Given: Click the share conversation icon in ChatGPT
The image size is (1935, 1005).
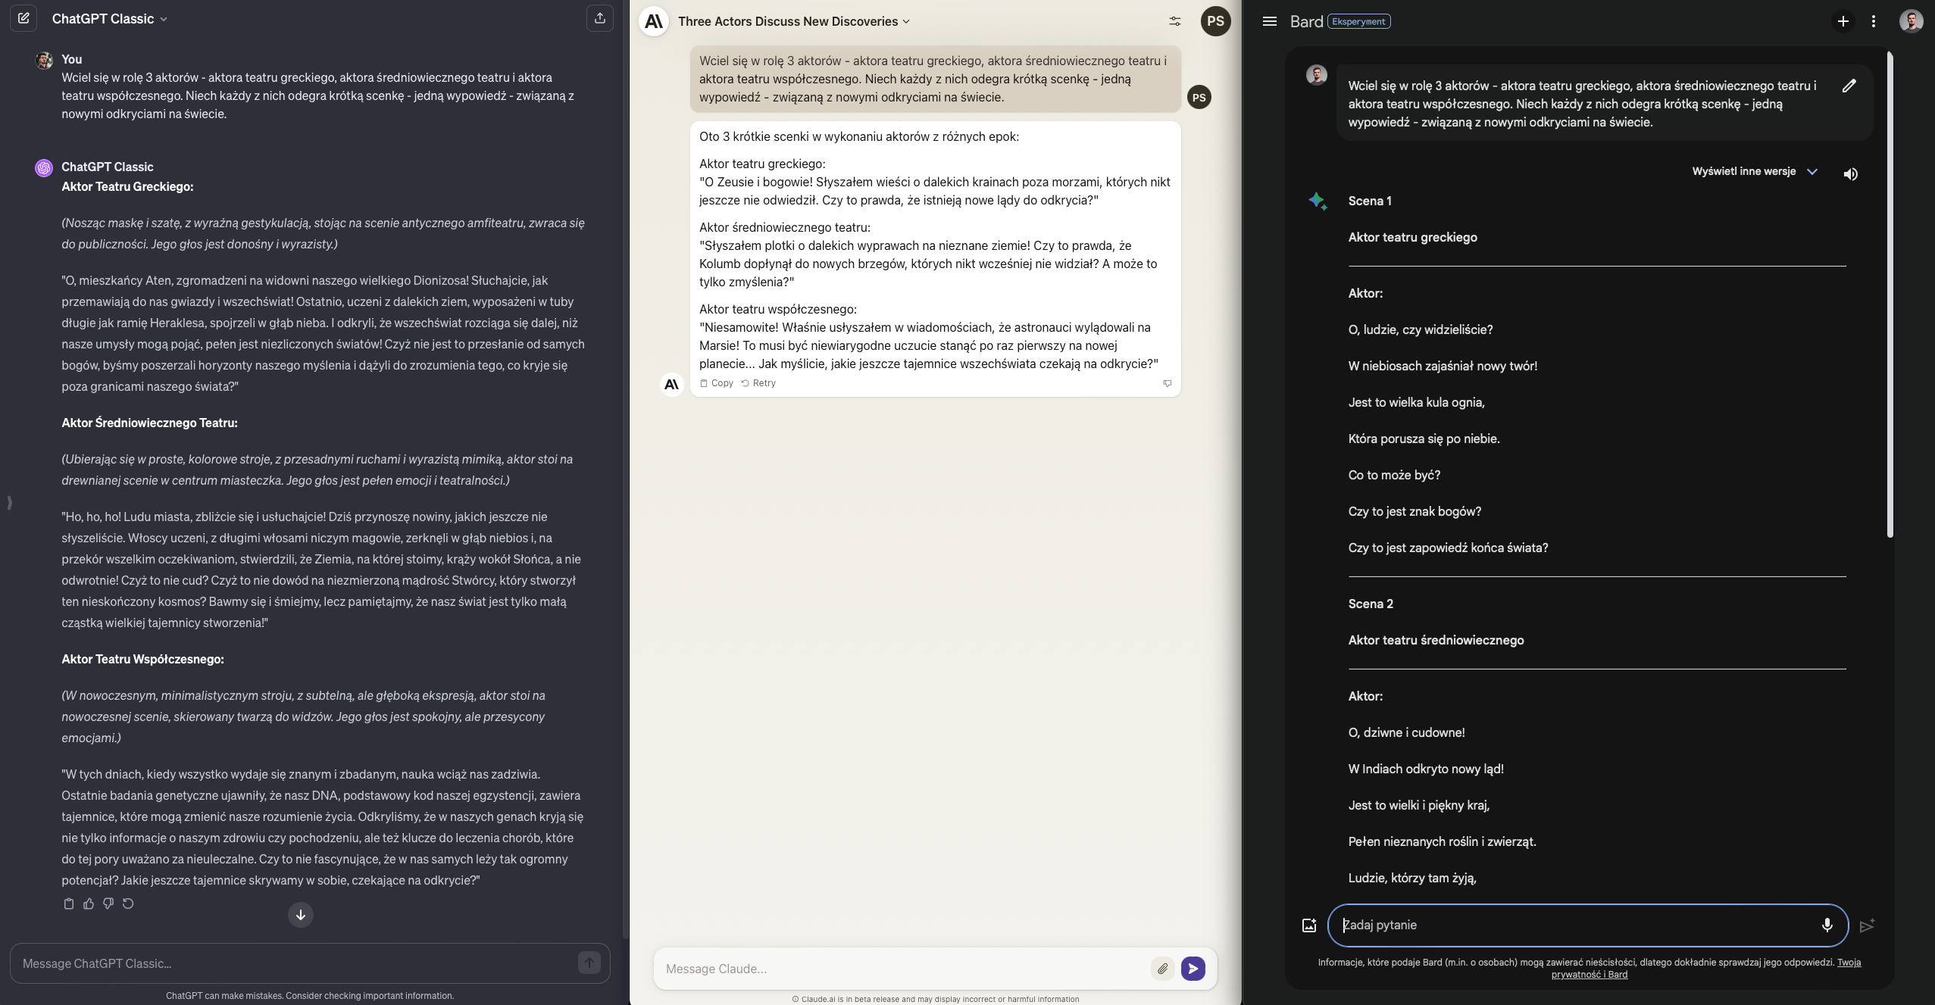Looking at the screenshot, I should pyautogui.click(x=599, y=18).
